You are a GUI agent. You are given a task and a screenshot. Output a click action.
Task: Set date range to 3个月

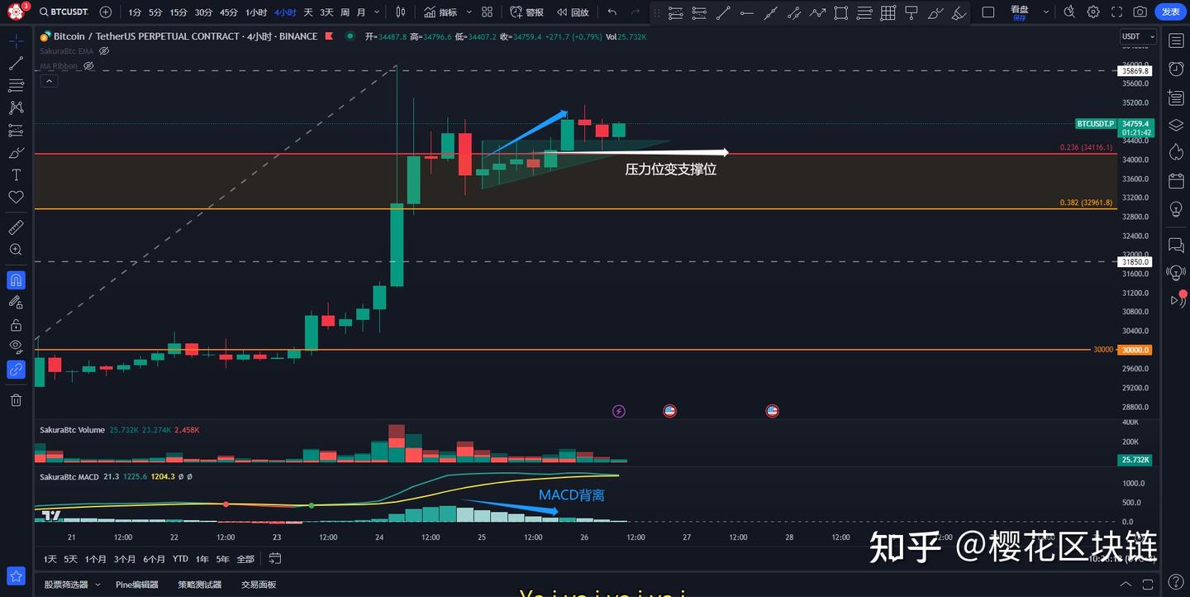(x=125, y=559)
